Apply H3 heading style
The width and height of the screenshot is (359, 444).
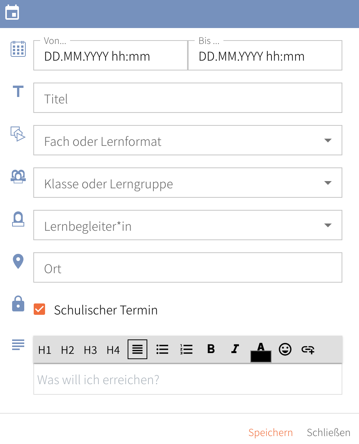pos(91,350)
